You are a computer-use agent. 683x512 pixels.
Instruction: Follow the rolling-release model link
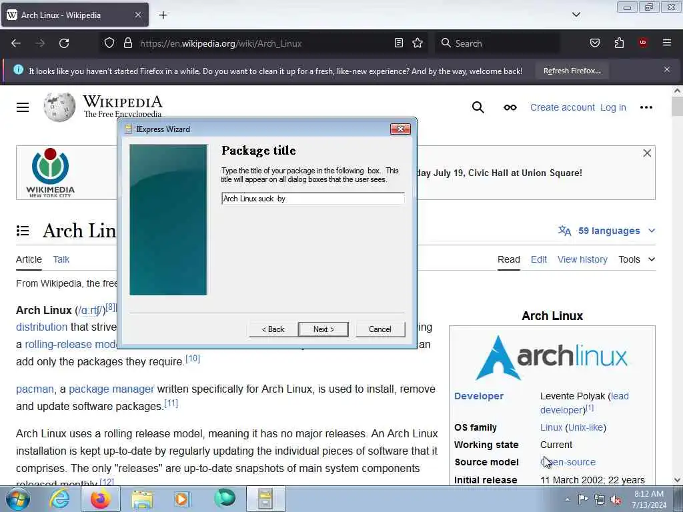71,345
